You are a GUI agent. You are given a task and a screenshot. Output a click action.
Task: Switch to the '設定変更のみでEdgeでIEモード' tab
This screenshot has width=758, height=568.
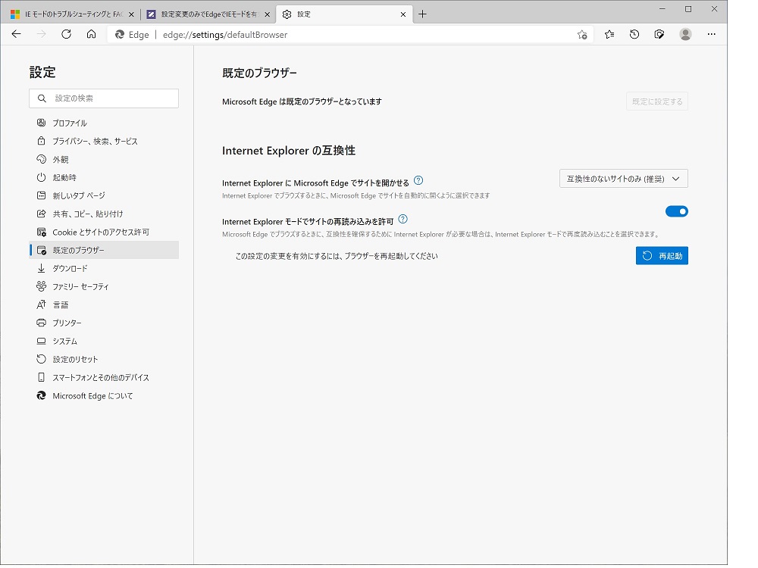[x=208, y=14]
